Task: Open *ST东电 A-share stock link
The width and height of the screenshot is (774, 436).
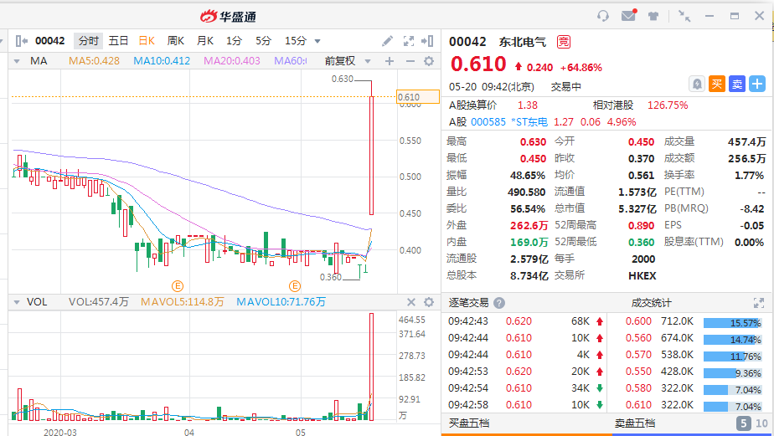Action: (529, 122)
